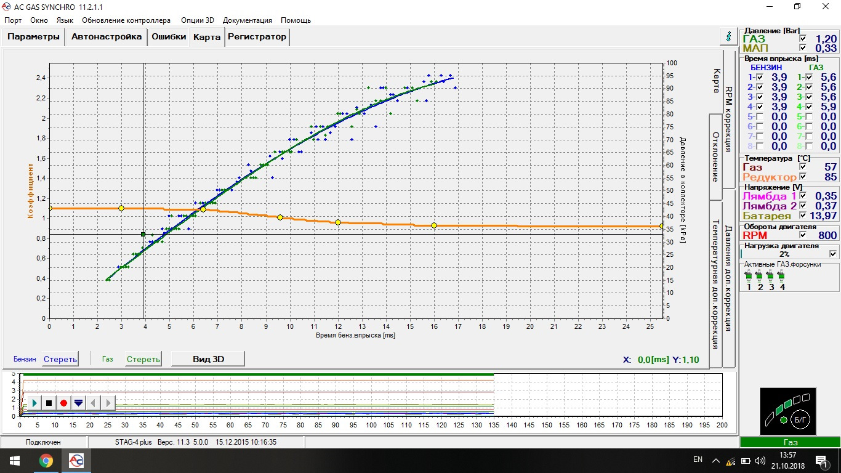The width and height of the screenshot is (841, 473).
Task: Select the yellow map point at 3 ms
Action: pyautogui.click(x=121, y=208)
